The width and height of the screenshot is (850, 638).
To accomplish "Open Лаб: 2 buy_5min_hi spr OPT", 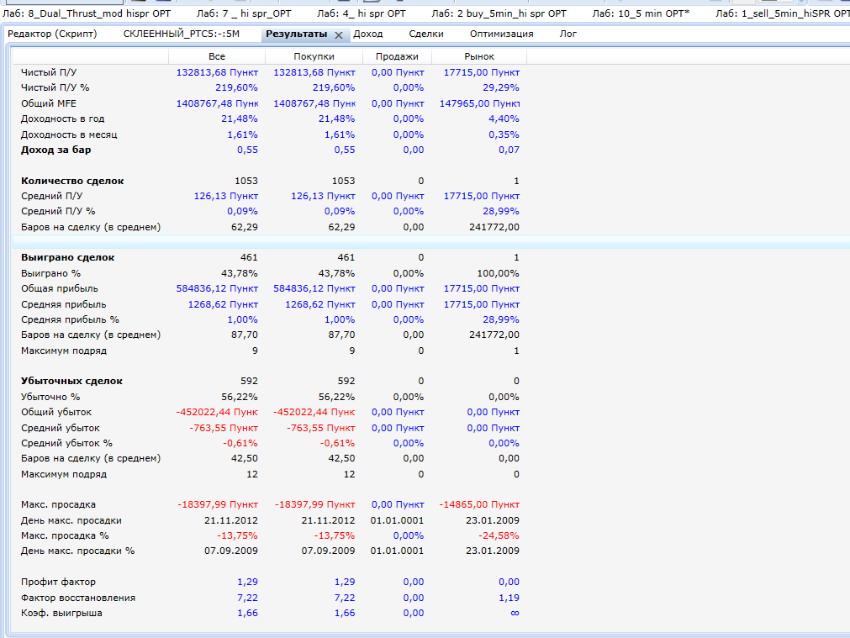I will tap(499, 13).
